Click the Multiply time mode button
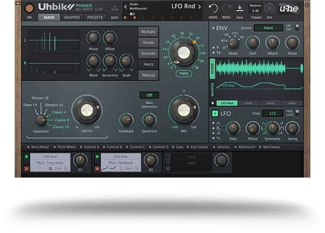The width and height of the screenshot is (325, 233). pyautogui.click(x=148, y=32)
